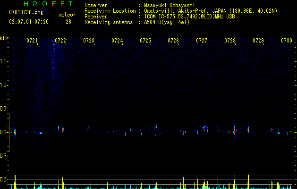This screenshot has height=189, width=297.
Task: Click the Observer field label
Action: (x=96, y=5)
